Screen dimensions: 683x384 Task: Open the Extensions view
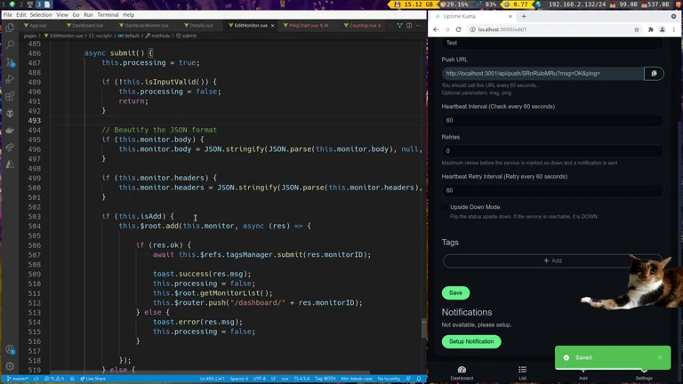10,96
